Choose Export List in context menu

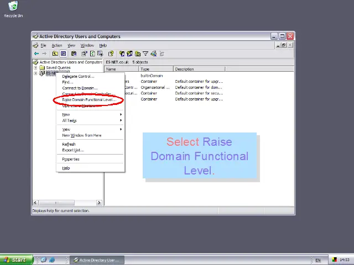click(x=90, y=150)
